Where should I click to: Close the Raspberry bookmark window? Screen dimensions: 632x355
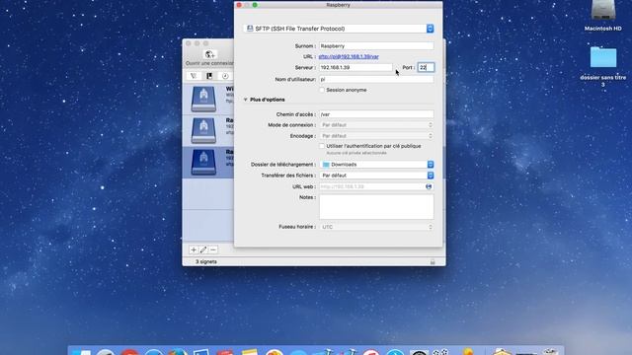[x=239, y=5]
